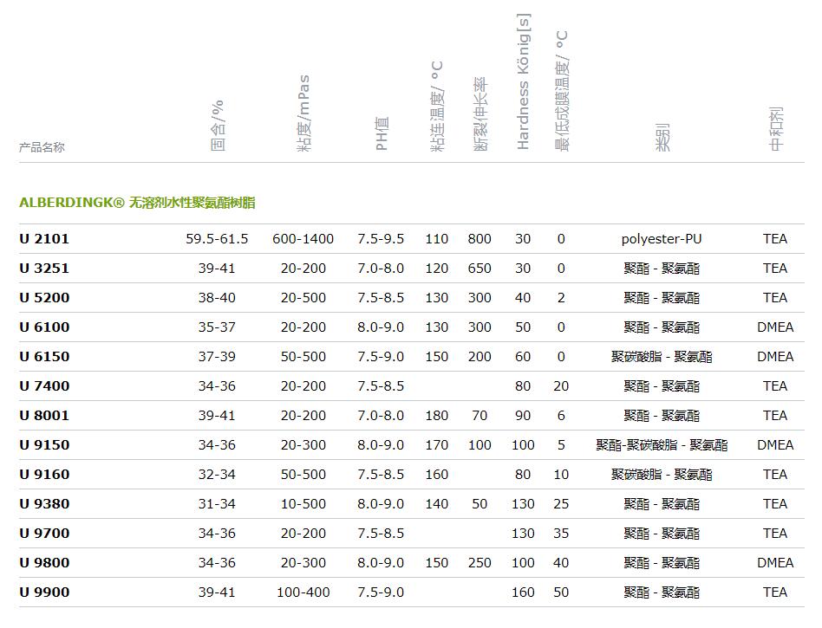This screenshot has height=628, width=822.
Task: Open product U 9160
Action: pos(44,475)
